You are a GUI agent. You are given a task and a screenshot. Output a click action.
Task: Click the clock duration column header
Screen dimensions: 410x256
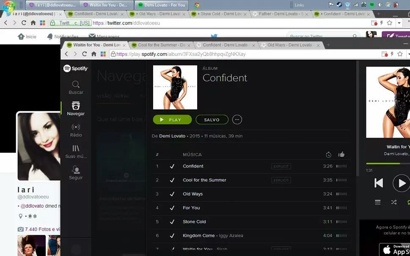pyautogui.click(x=328, y=155)
